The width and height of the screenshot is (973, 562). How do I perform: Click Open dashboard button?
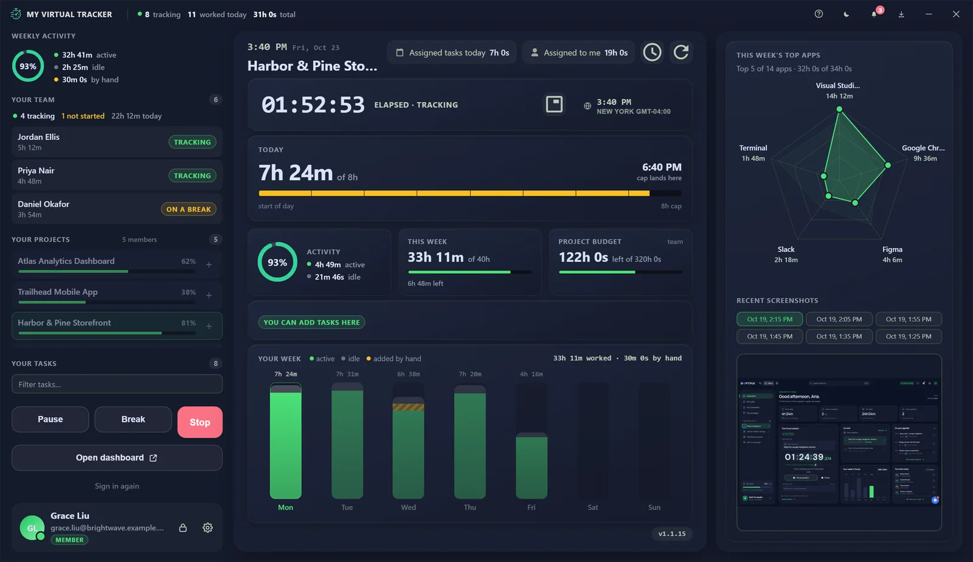(x=117, y=458)
